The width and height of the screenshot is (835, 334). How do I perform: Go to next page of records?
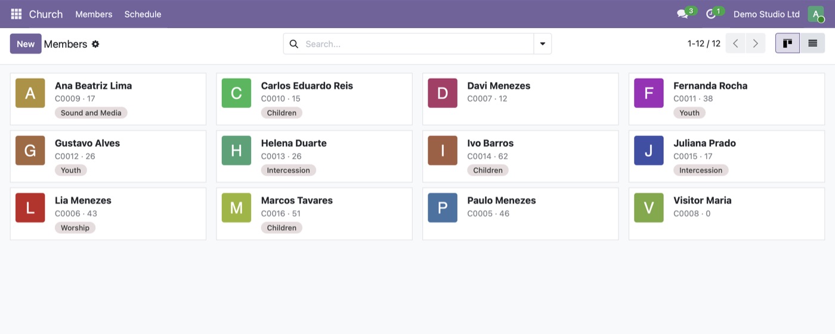pyautogui.click(x=756, y=44)
